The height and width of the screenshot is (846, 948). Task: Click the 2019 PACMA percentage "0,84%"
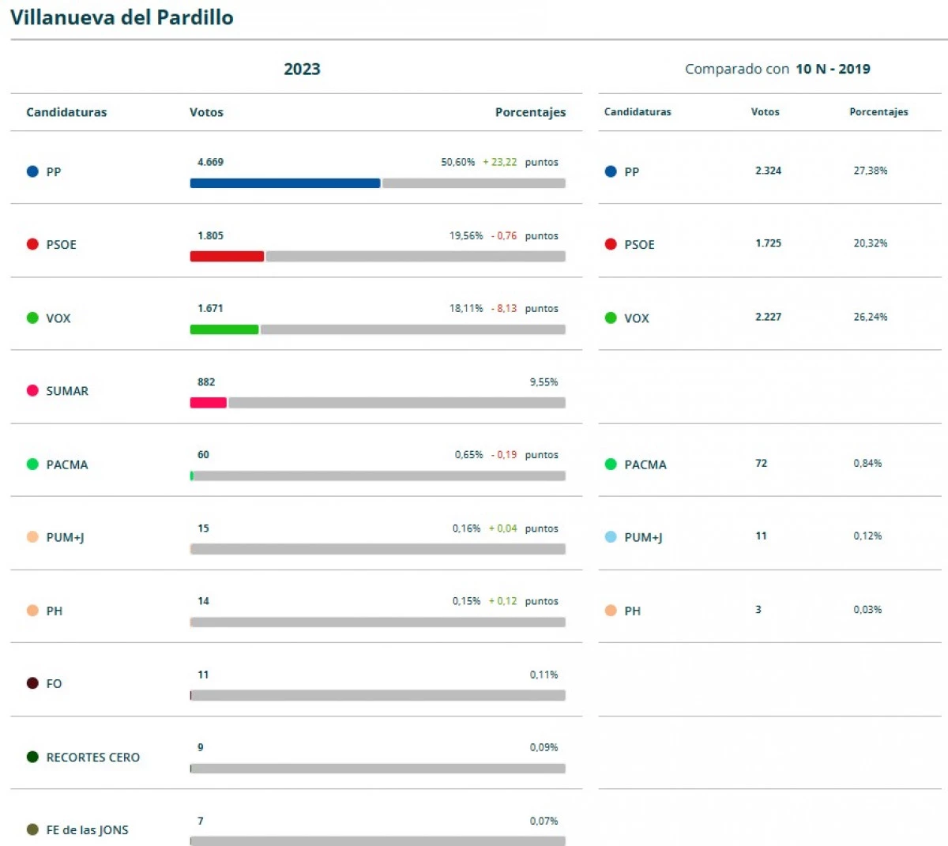click(867, 463)
